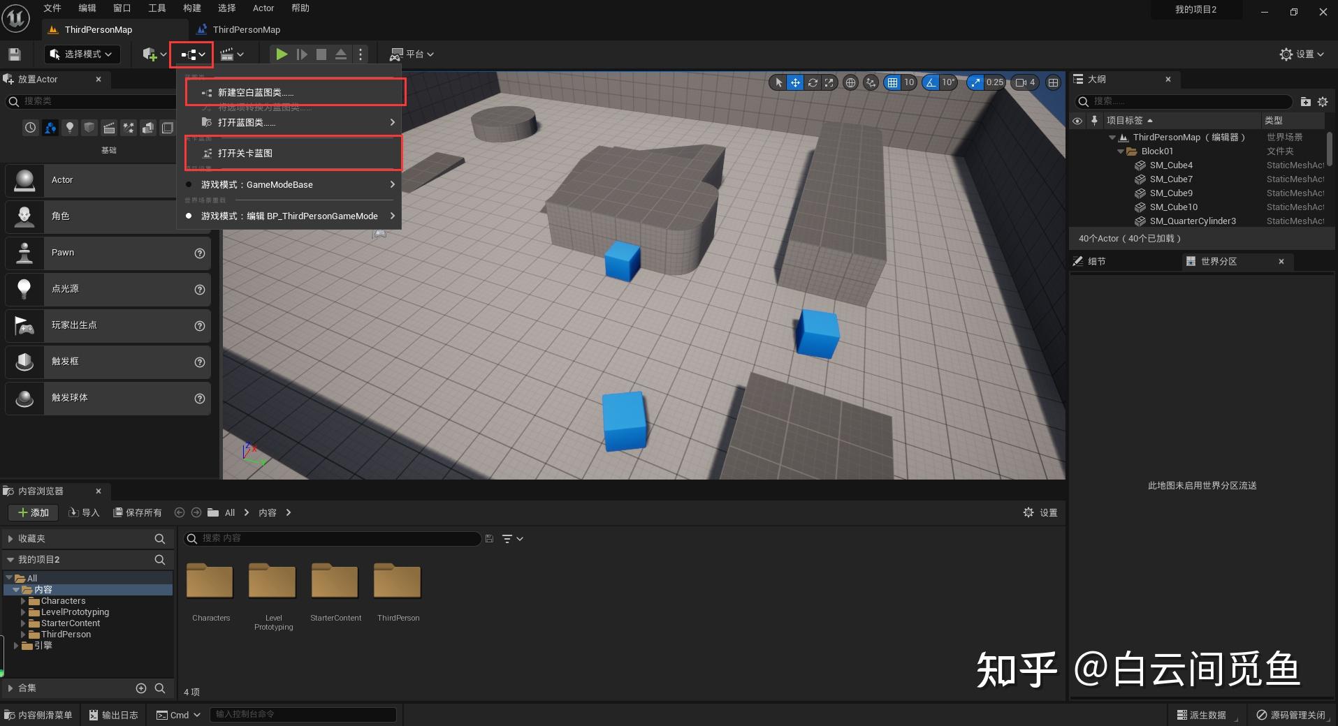Open the Cinematics filter in Place Actor panel
Image resolution: width=1338 pixels, height=726 pixels.
(x=109, y=128)
